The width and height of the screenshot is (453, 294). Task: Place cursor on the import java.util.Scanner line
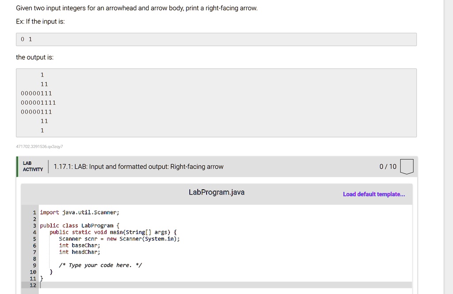80,212
